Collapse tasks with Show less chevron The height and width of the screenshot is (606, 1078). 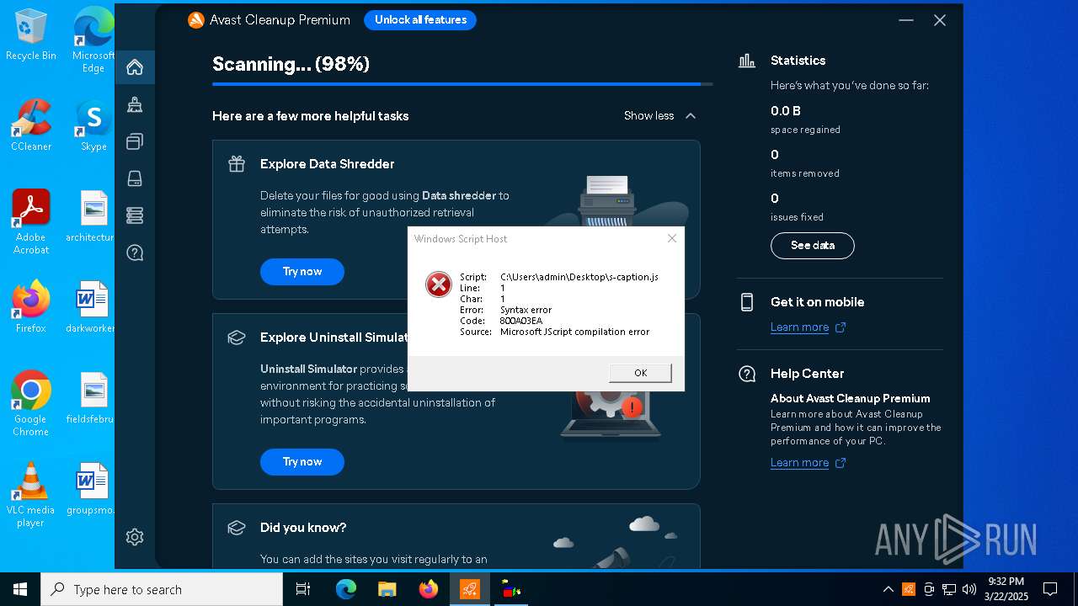pos(691,116)
